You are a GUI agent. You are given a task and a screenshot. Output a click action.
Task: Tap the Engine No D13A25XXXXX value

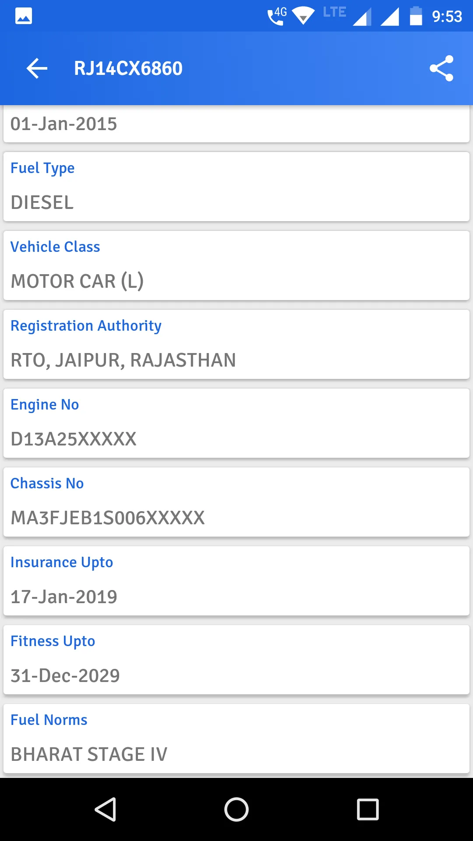74,439
